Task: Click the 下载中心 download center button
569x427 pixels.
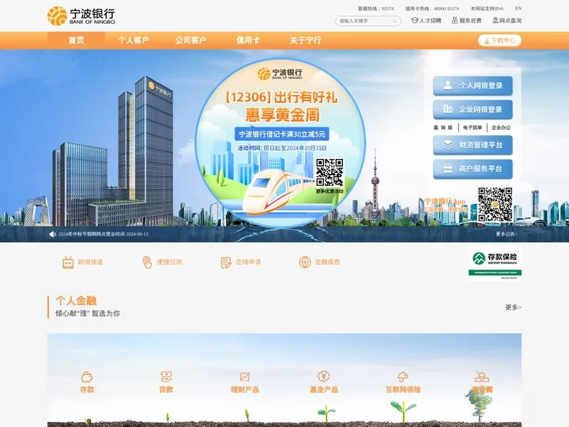Action: [499, 40]
